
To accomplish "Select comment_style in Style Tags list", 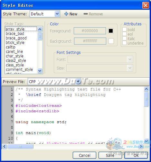I will tap(19, 70).
